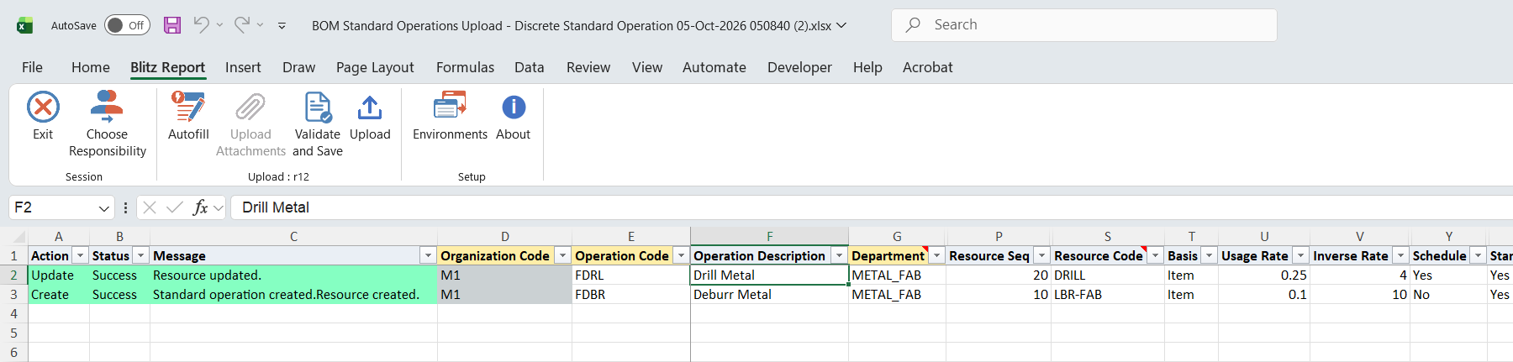Viewport: 1513px width, 362px height.
Task: Click Validate and Save
Action: 318,124
